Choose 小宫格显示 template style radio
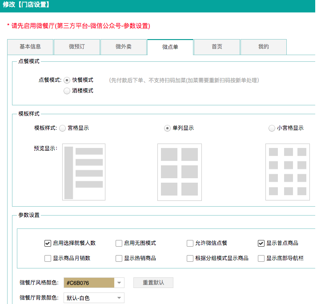This screenshot has height=304, width=317. pos(272,128)
